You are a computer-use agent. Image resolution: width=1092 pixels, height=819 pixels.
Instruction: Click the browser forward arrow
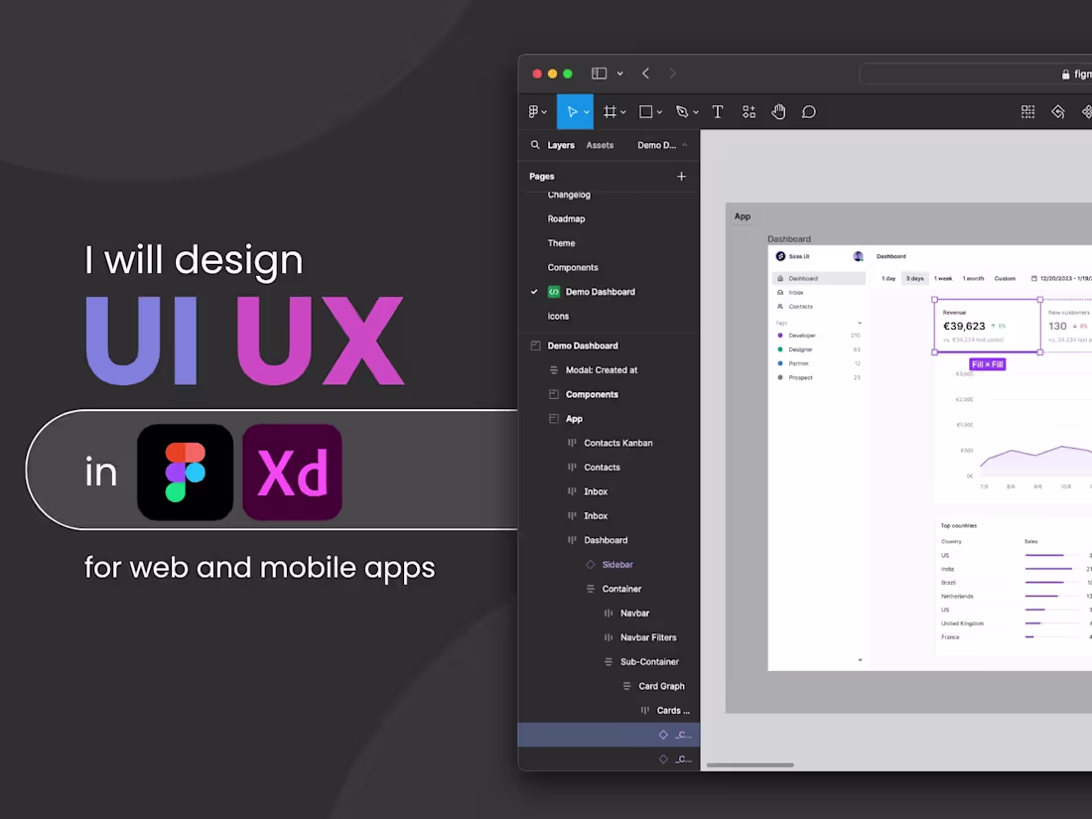coord(672,73)
